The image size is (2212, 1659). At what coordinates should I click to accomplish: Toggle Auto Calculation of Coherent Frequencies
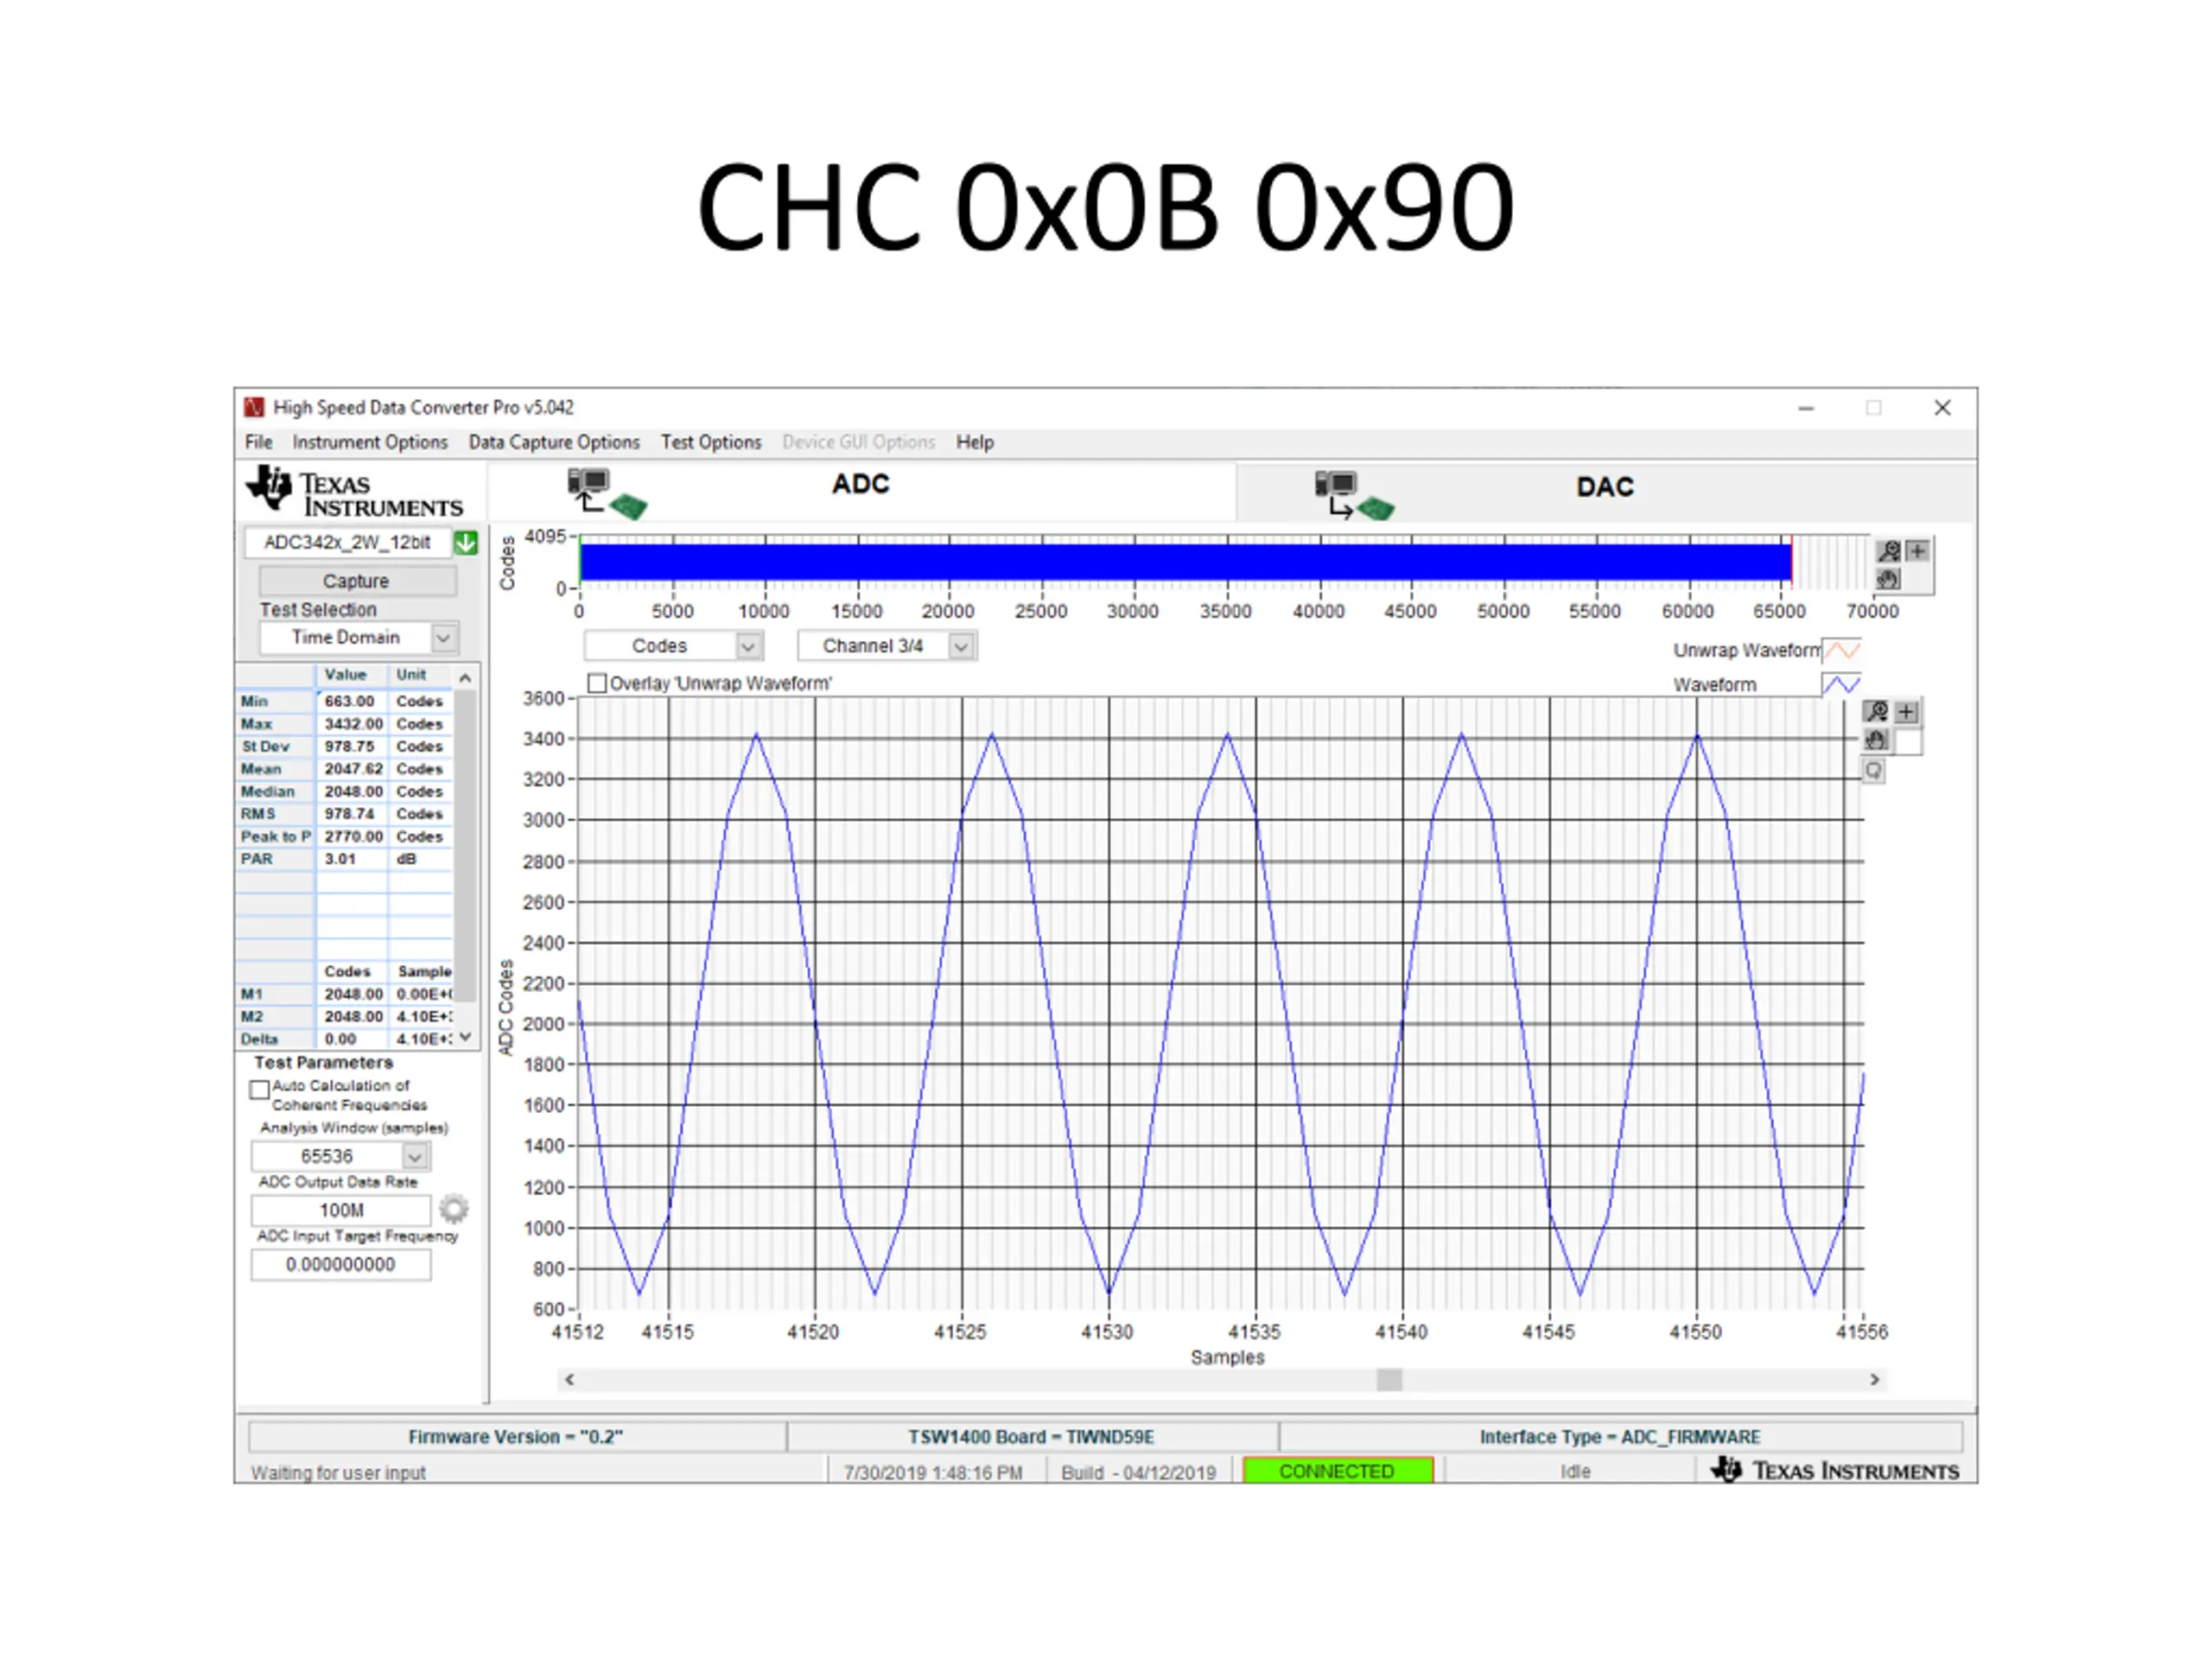(x=260, y=1089)
